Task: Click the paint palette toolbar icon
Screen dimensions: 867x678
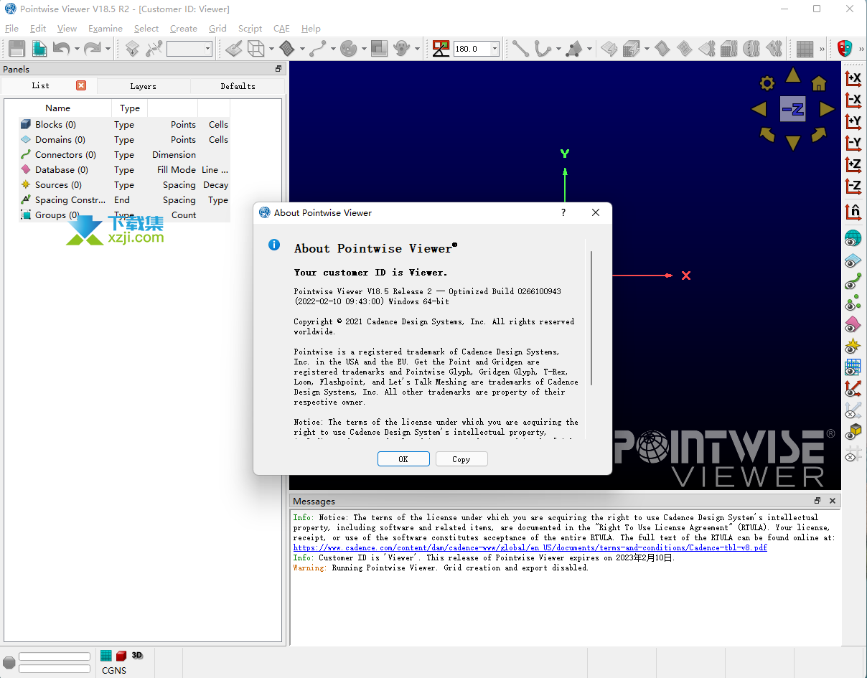Action: coord(349,49)
